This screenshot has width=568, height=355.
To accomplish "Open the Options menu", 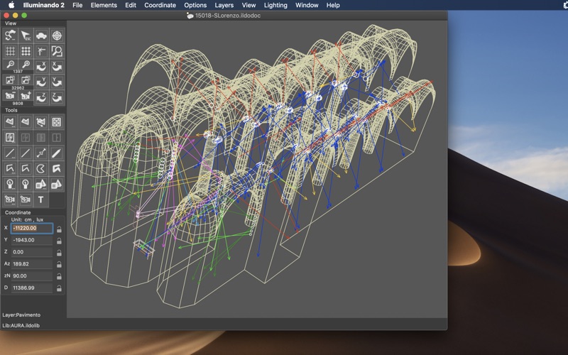I will click(x=195, y=5).
